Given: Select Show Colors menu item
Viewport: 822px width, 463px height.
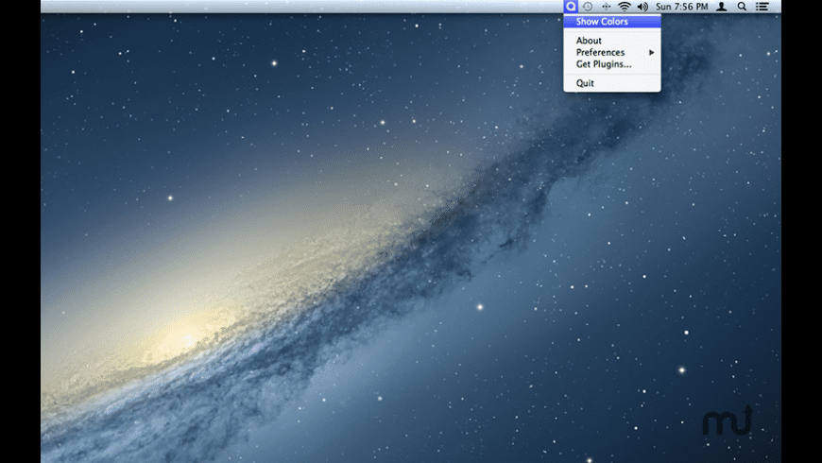Looking at the screenshot, I should tap(602, 22).
